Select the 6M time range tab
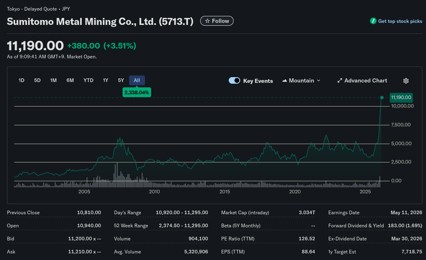426x260 pixels. pos(70,80)
